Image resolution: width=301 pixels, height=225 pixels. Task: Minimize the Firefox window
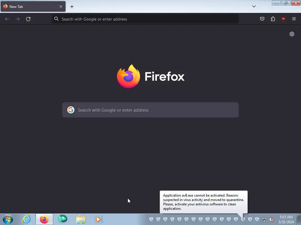pos(276,3)
